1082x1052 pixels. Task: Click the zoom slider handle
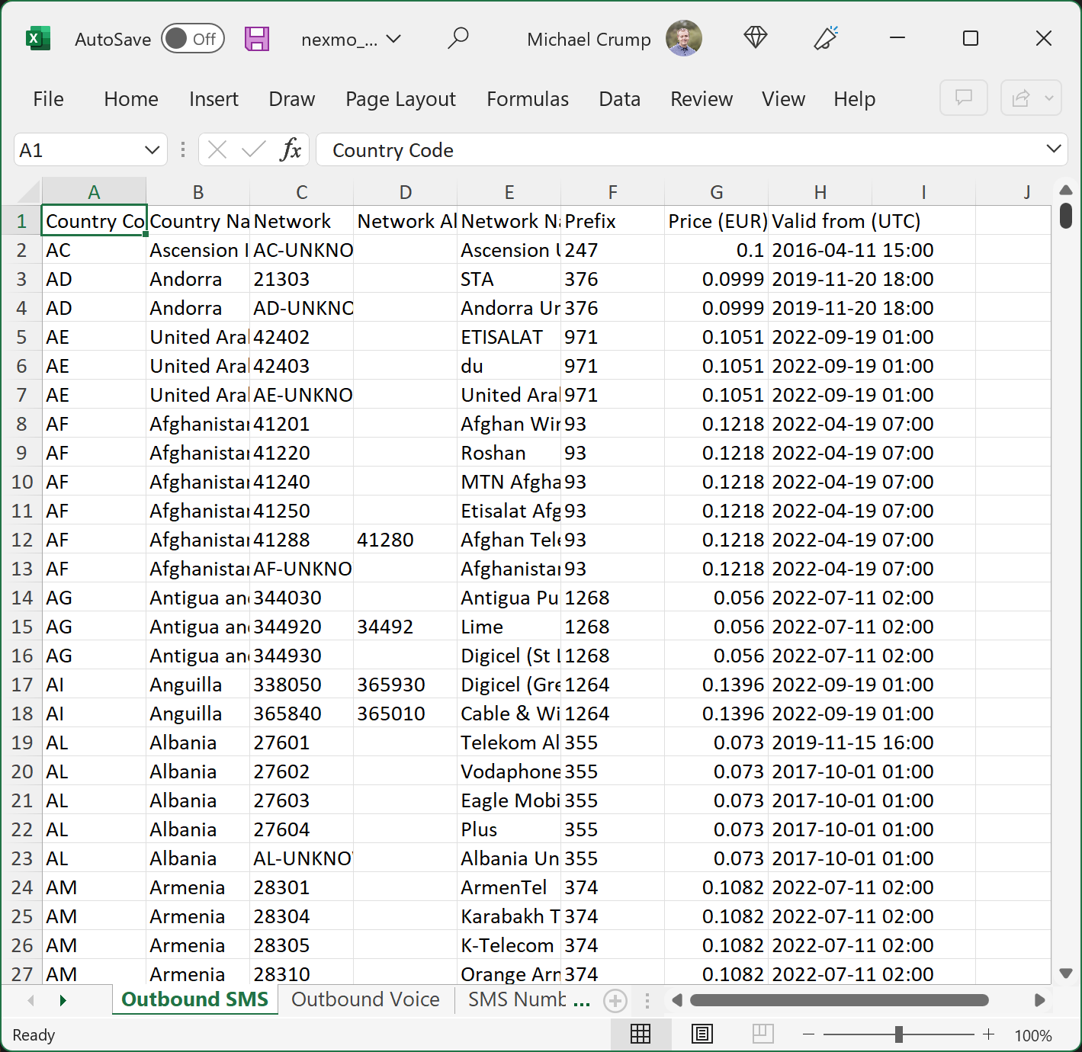[x=899, y=1034]
